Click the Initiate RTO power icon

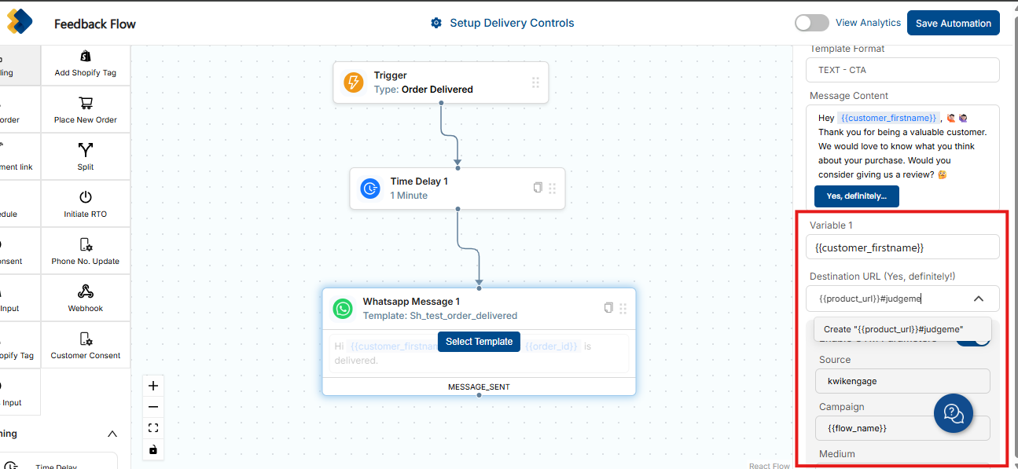86,197
